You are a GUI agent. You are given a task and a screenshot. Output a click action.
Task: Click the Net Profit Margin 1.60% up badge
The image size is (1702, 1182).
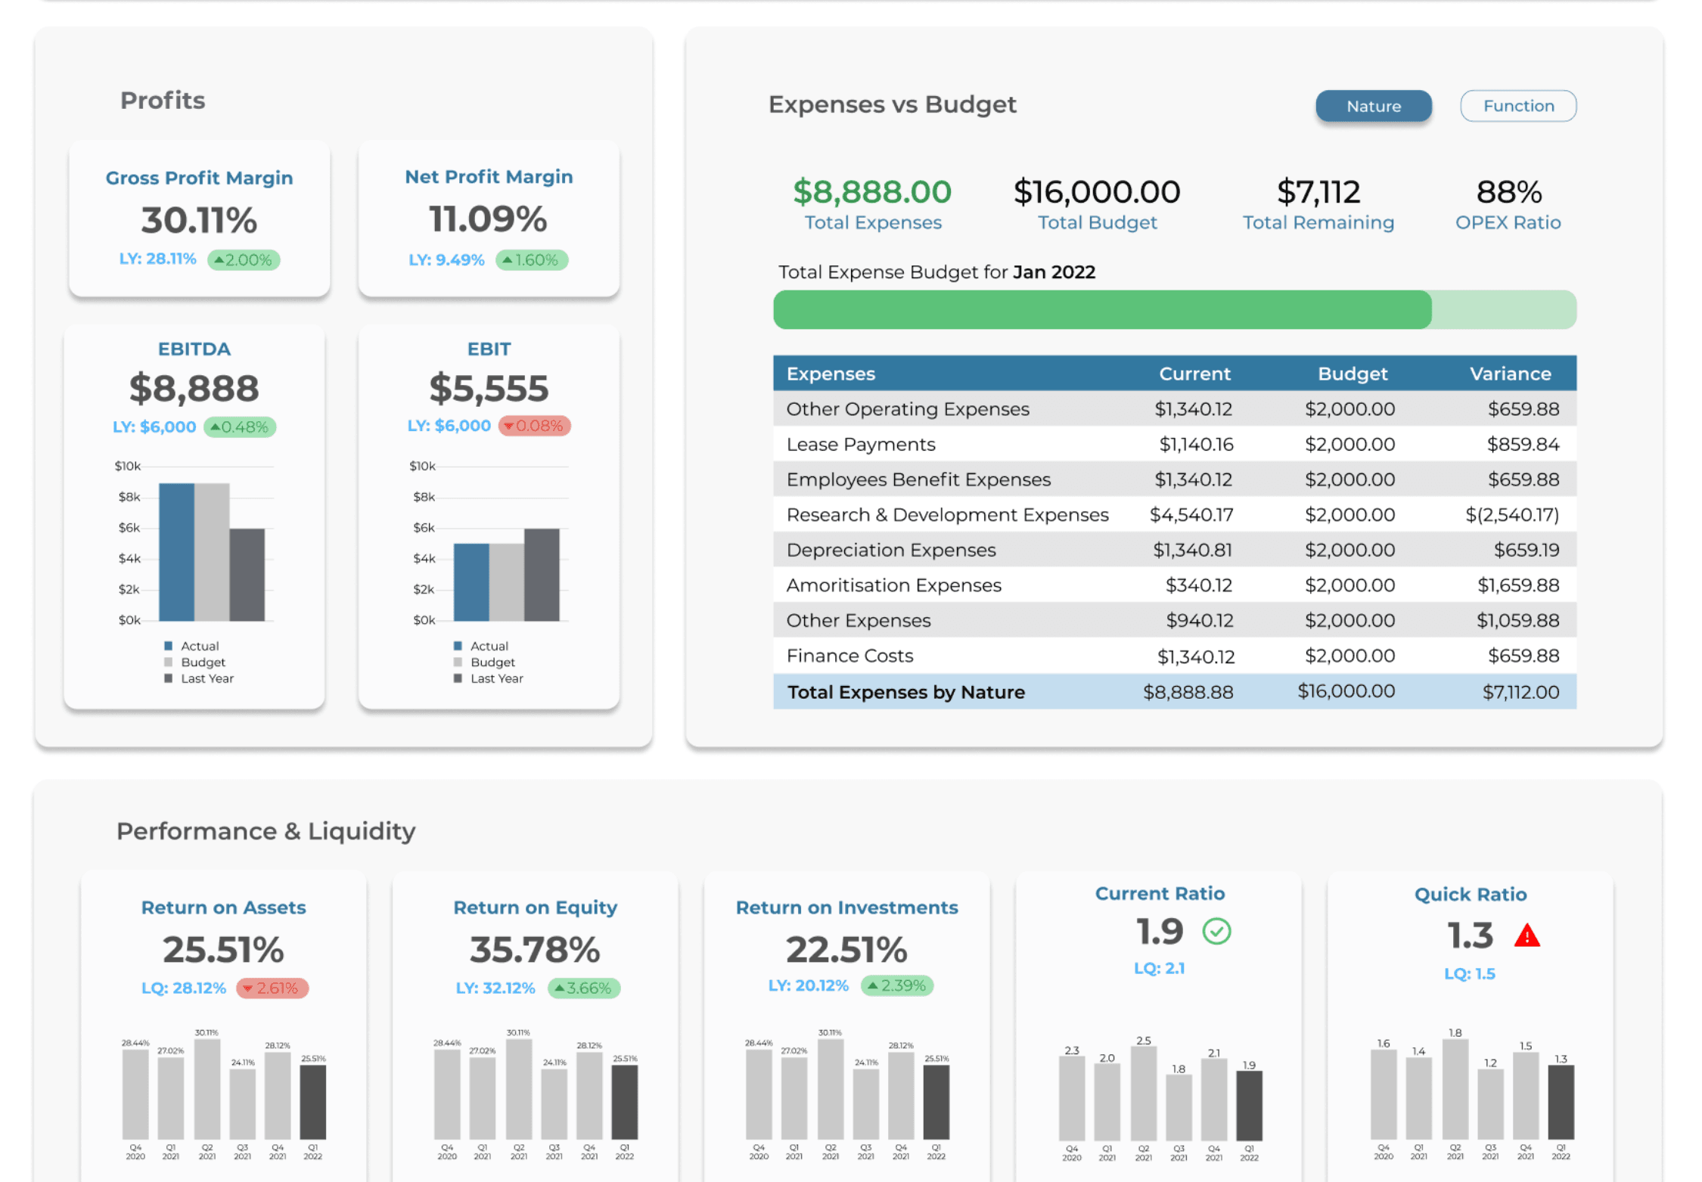(x=532, y=260)
